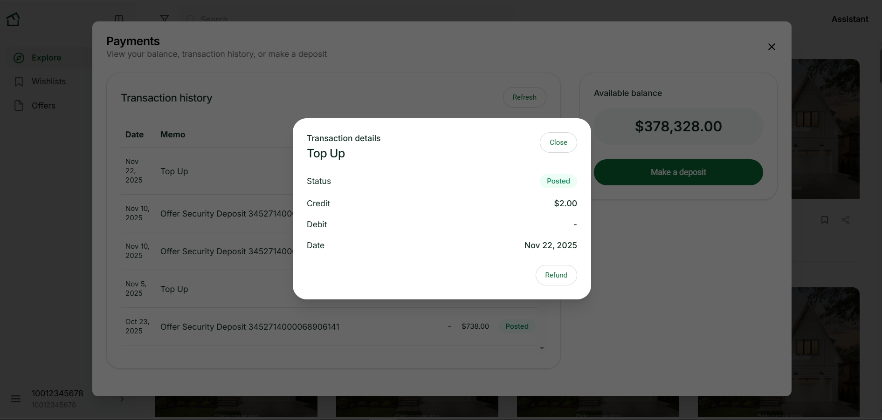This screenshot has height=420, width=882.
Task: Open the Assistant panel
Action: coord(849,19)
